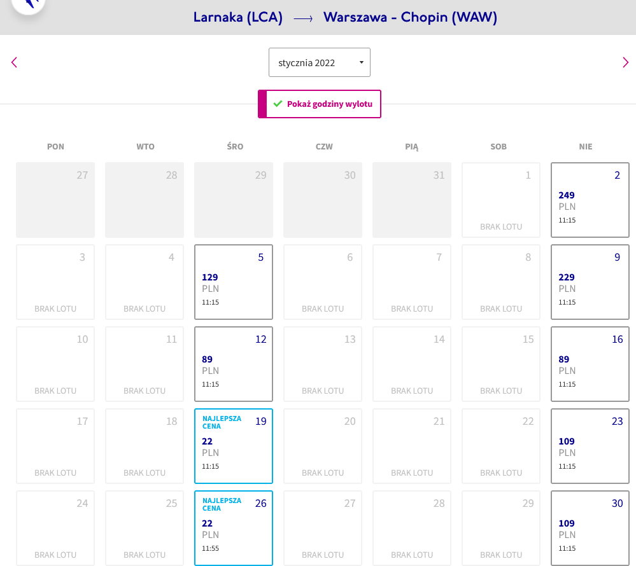Click January 1 cell with no flight
Viewport: 636px width, 566px height.
coord(501,200)
